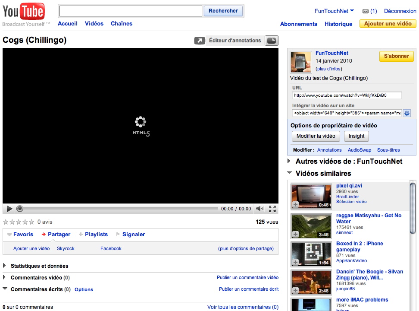The image size is (419, 311).
Task: Click the Annotations edit link
Action: coord(329,150)
